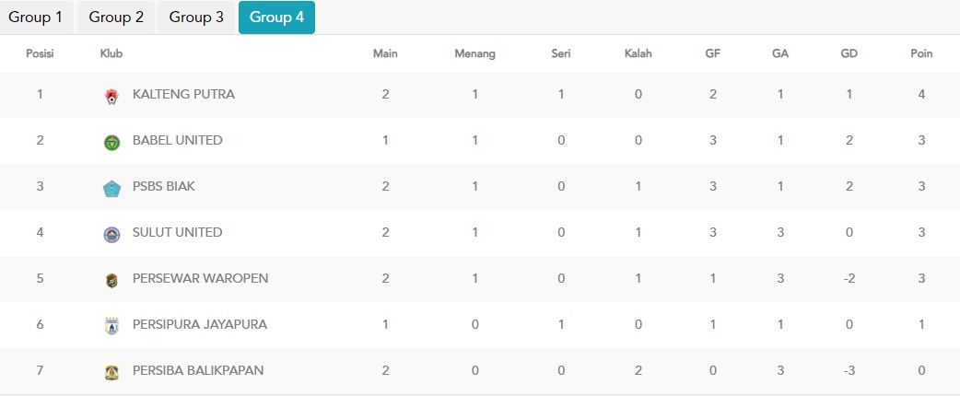Viewport: 960px width, 396px height.
Task: Click the Menang column header
Action: [475, 53]
